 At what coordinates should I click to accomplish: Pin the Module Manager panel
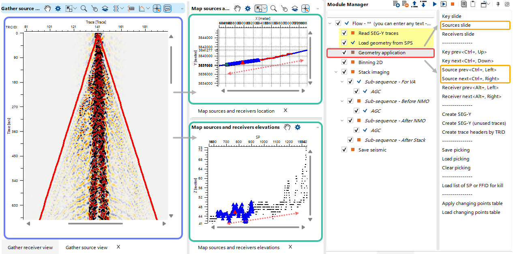coord(499,4)
